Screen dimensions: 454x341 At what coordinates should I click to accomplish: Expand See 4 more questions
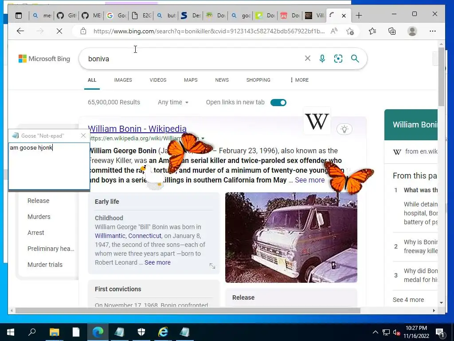pyautogui.click(x=408, y=300)
